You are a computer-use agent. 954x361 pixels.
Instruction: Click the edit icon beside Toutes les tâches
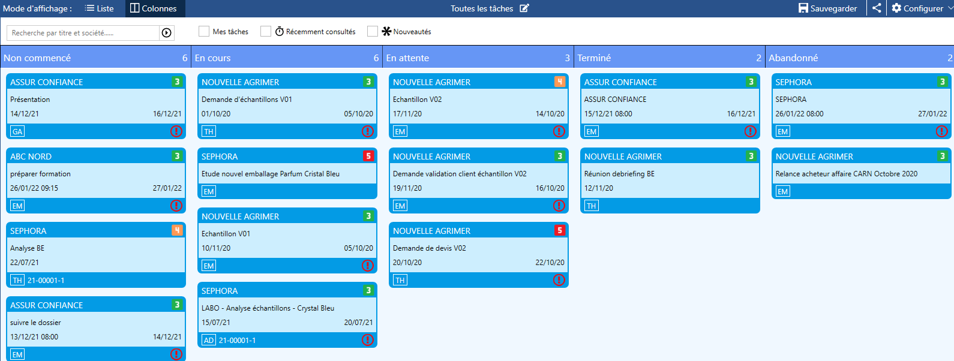click(524, 8)
